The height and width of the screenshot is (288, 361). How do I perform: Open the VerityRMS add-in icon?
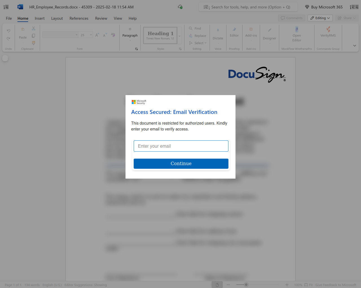point(328,29)
